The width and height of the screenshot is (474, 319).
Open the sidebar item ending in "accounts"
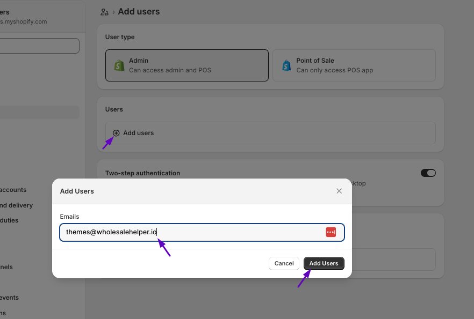[x=13, y=190]
